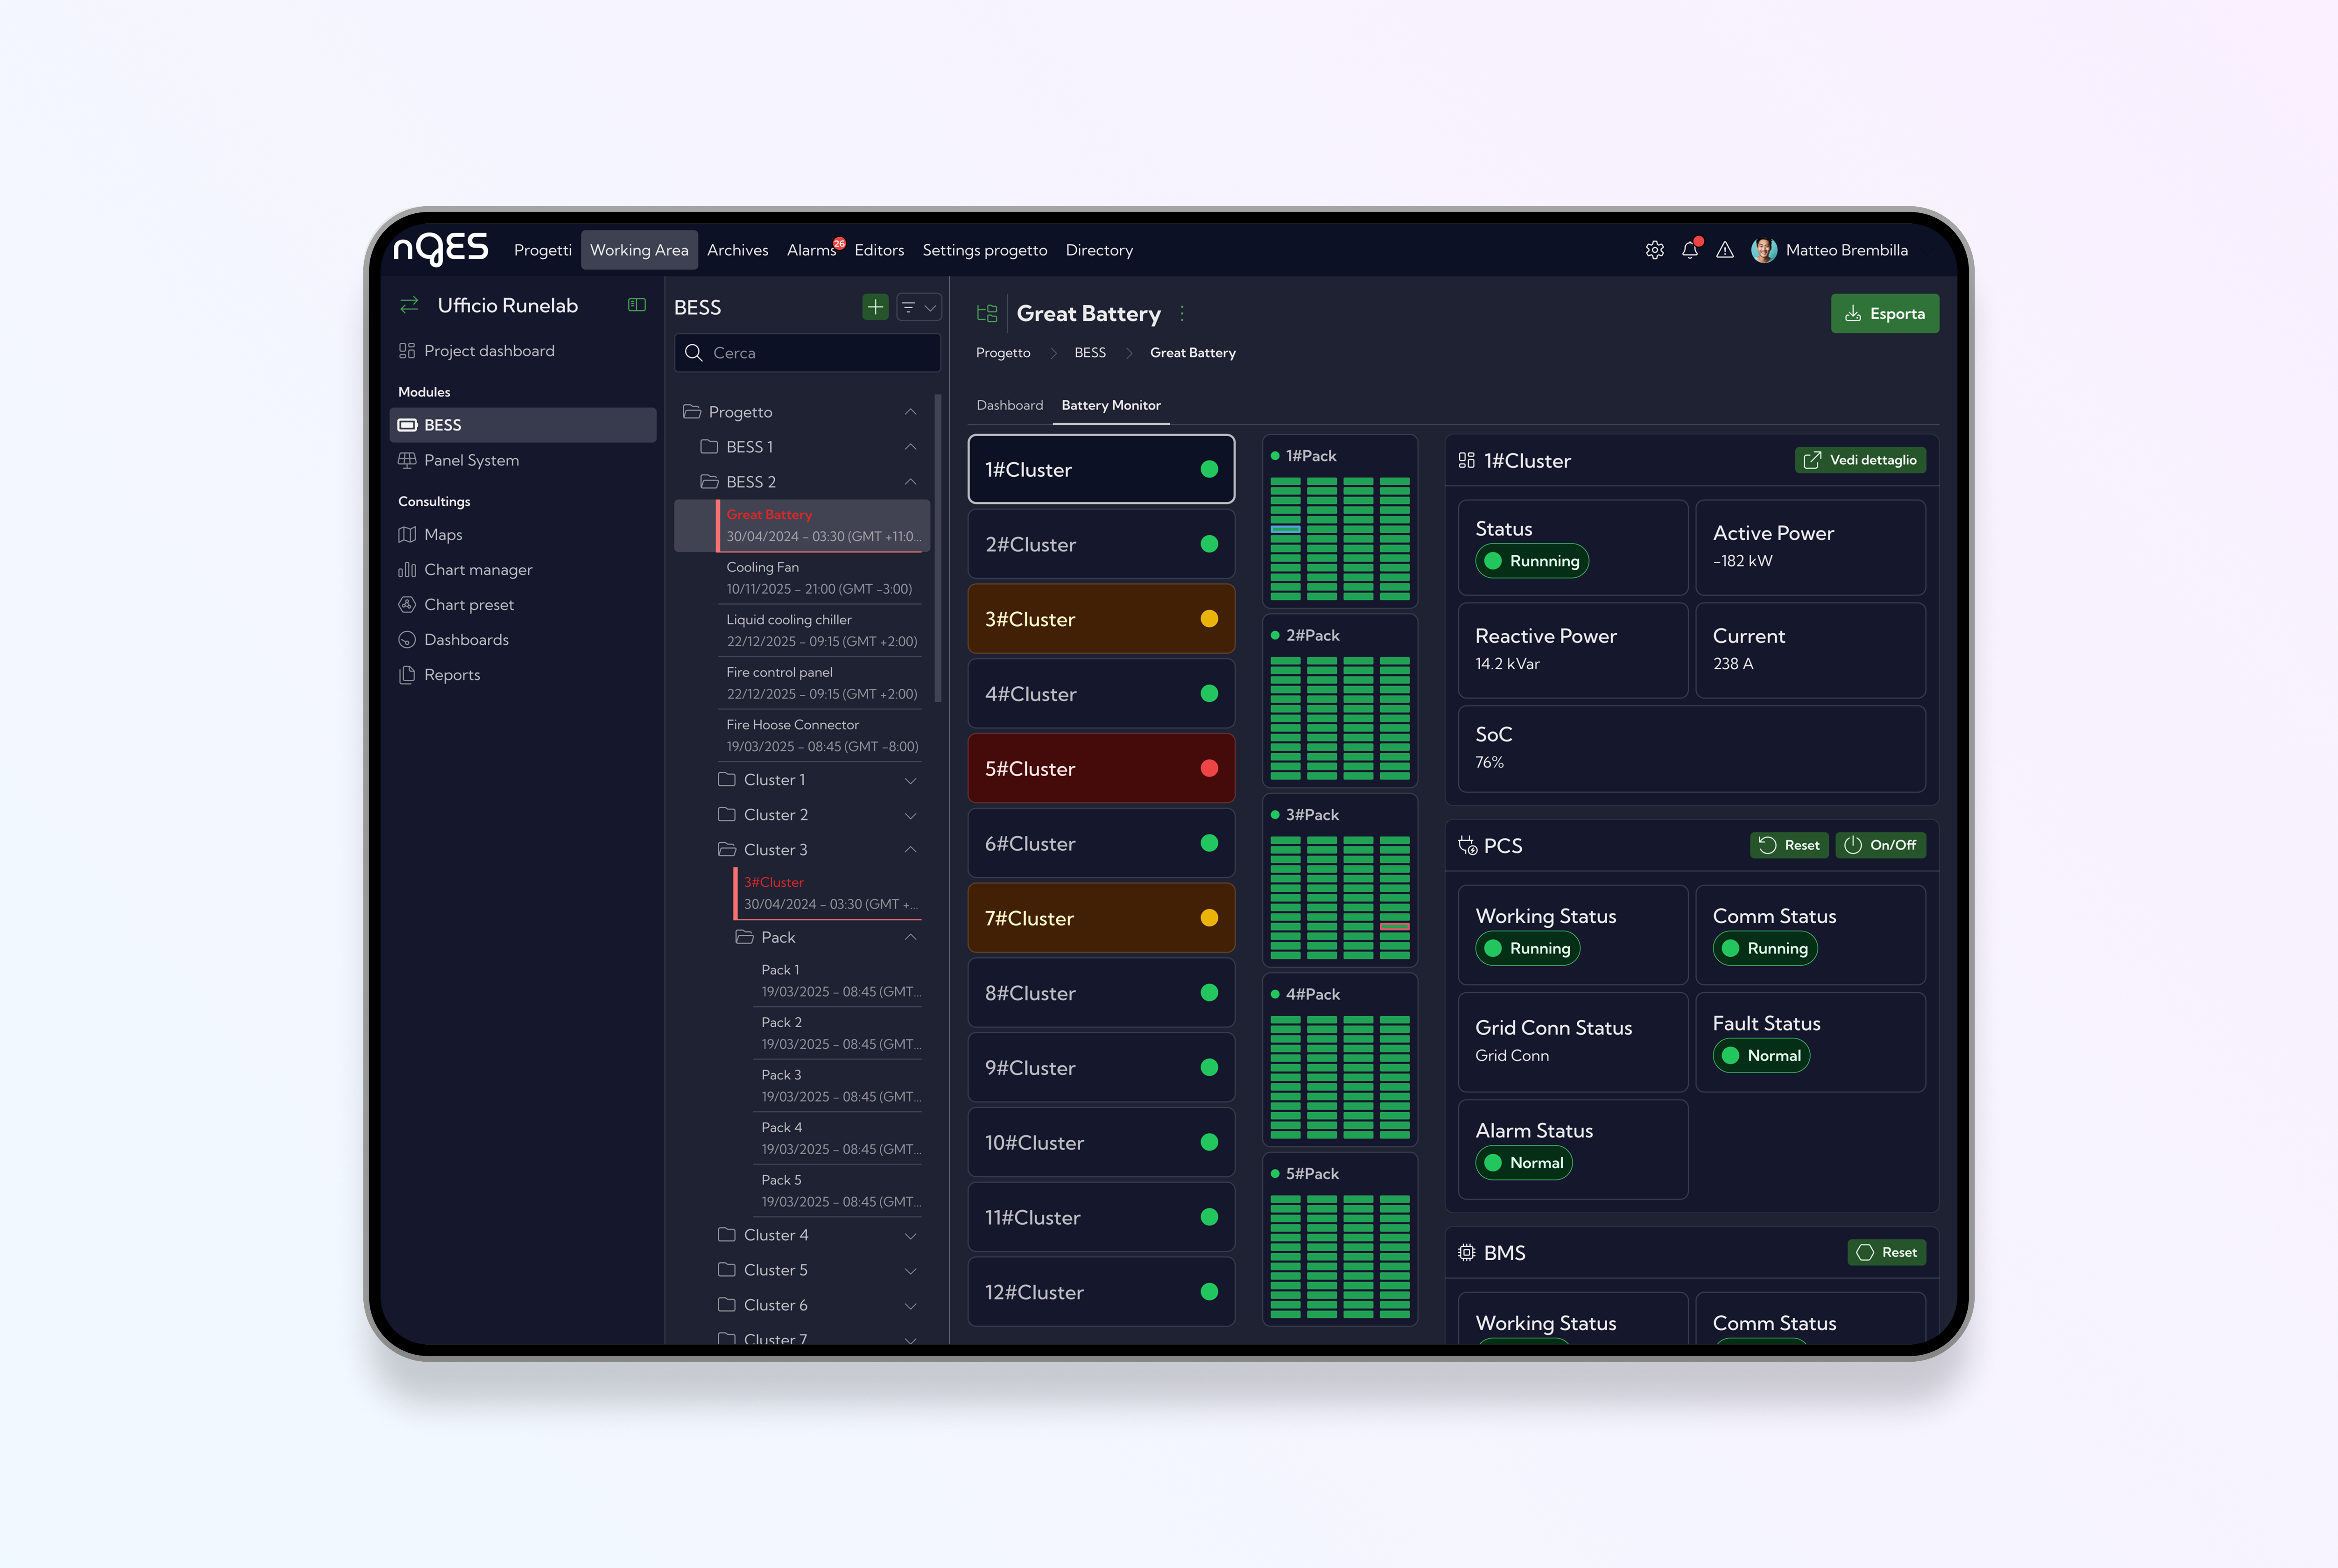Collapse the Cluster 3 folder

(x=910, y=850)
